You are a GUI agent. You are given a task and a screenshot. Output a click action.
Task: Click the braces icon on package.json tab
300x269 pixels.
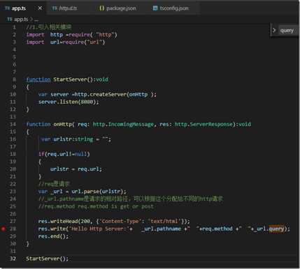pos(101,8)
